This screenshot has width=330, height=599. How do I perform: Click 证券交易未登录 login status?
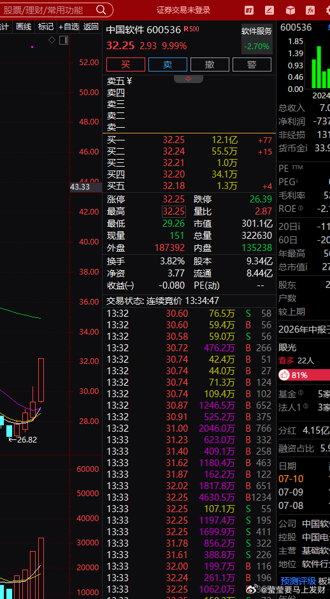click(183, 10)
